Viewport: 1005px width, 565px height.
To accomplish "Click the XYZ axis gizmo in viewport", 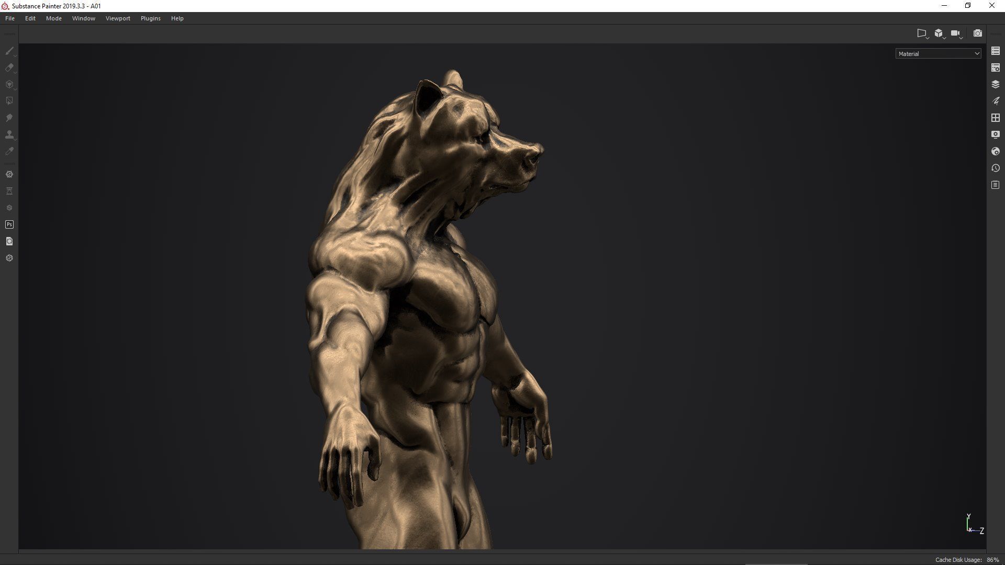I will coord(975,524).
